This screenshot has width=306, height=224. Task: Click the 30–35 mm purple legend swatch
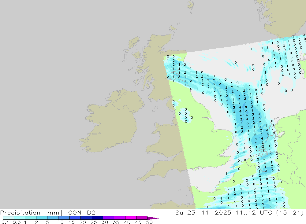pos(108,218)
